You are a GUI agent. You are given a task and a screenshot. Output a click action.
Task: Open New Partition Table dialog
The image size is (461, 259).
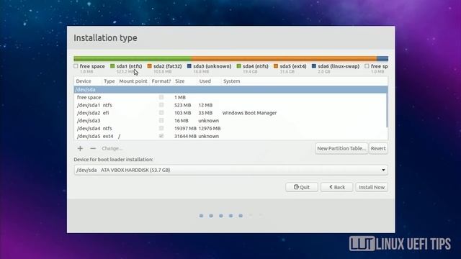(341, 148)
